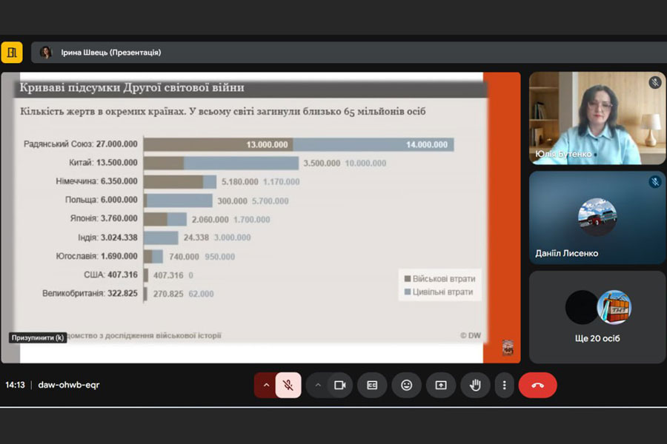Expand video settings chevron beside camera
This screenshot has height=444, width=667.
pos(317,386)
